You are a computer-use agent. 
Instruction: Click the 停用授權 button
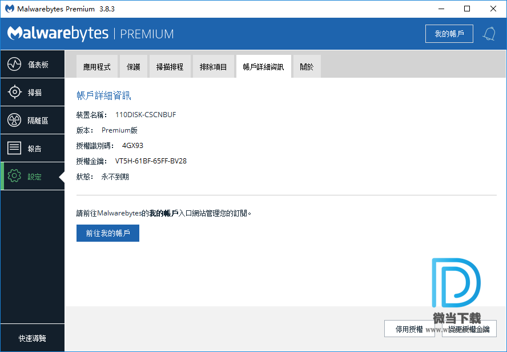pyautogui.click(x=409, y=329)
